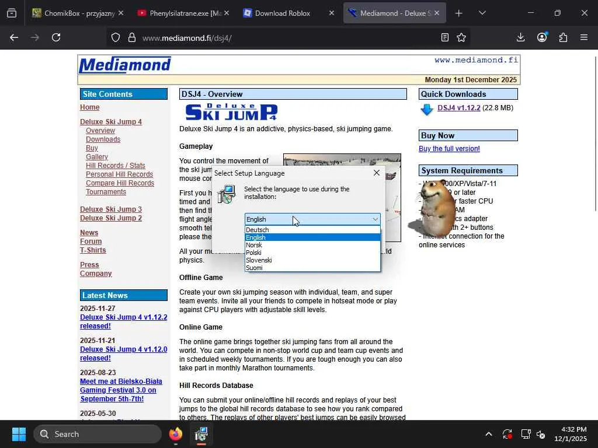This screenshot has width=598, height=448.
Task: Download DSJ4 v1.12.2 link
Action: tap(459, 108)
